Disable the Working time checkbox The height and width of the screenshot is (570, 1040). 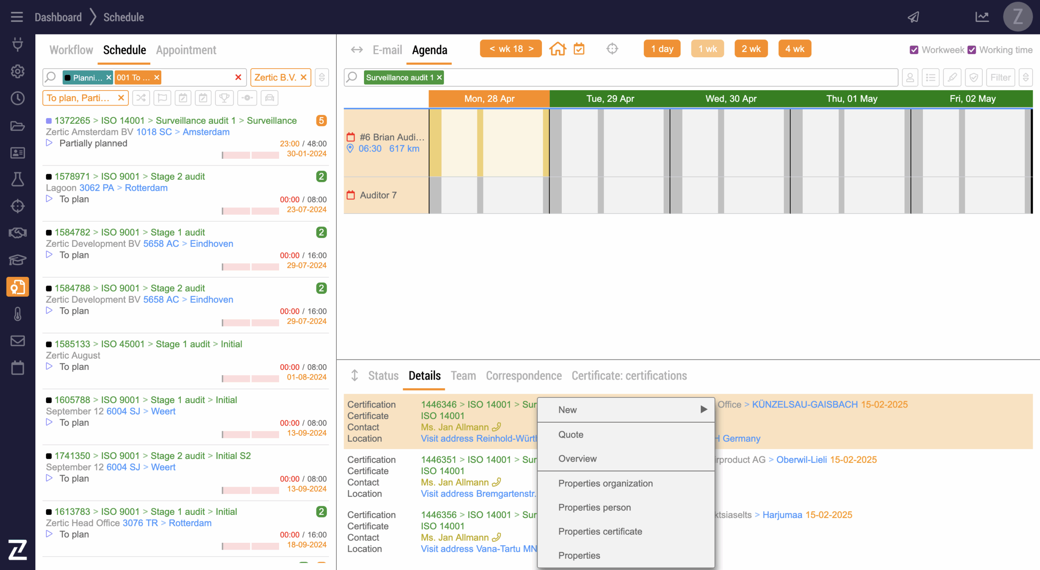(x=972, y=50)
